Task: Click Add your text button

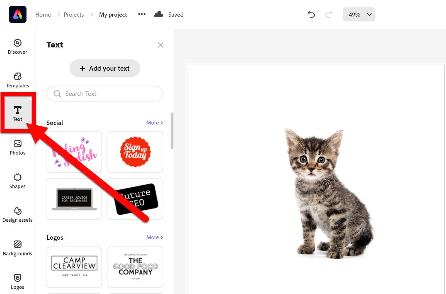Action: tap(105, 68)
